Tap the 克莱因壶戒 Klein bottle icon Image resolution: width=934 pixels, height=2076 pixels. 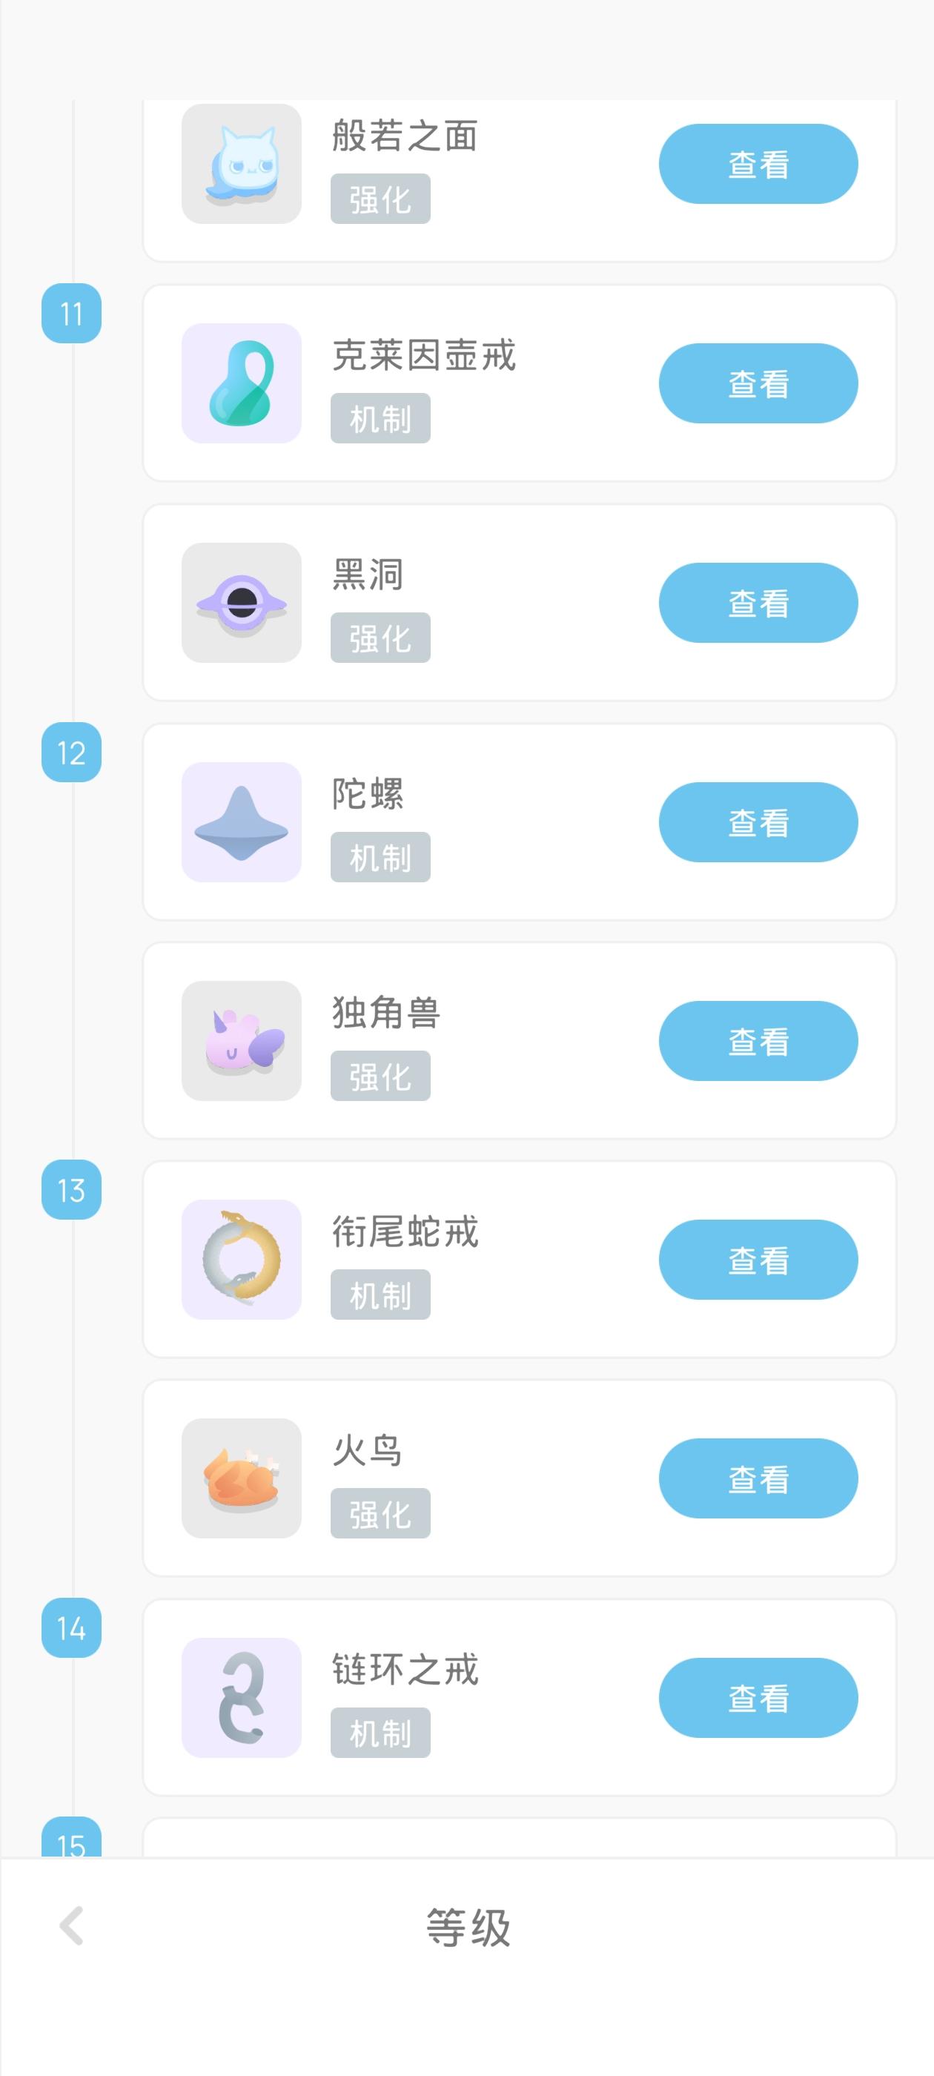click(241, 383)
